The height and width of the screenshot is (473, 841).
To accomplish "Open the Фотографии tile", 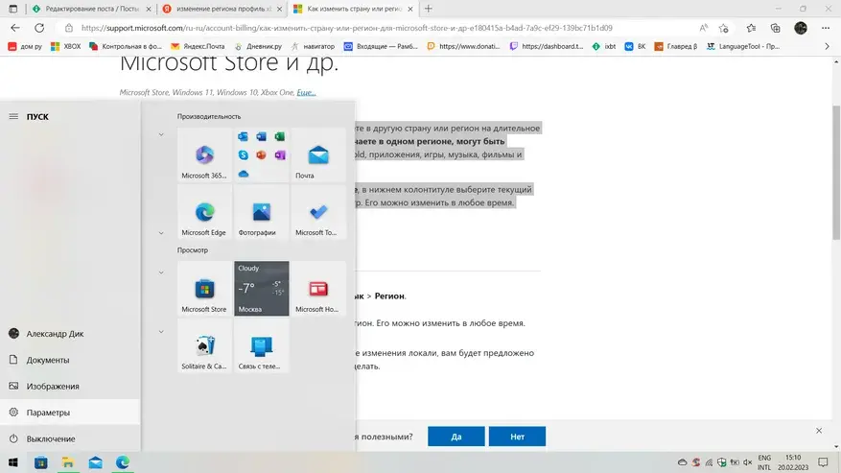I will [x=261, y=212].
